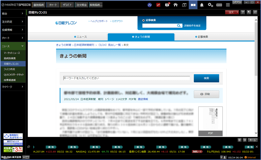Toggle the sidebar layout button near Rakuten logo
The height and width of the screenshot is (160, 261).
point(26,157)
